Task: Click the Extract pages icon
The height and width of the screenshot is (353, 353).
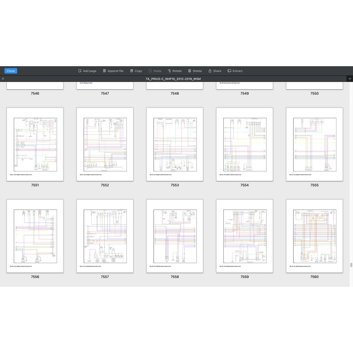Action: pos(230,71)
